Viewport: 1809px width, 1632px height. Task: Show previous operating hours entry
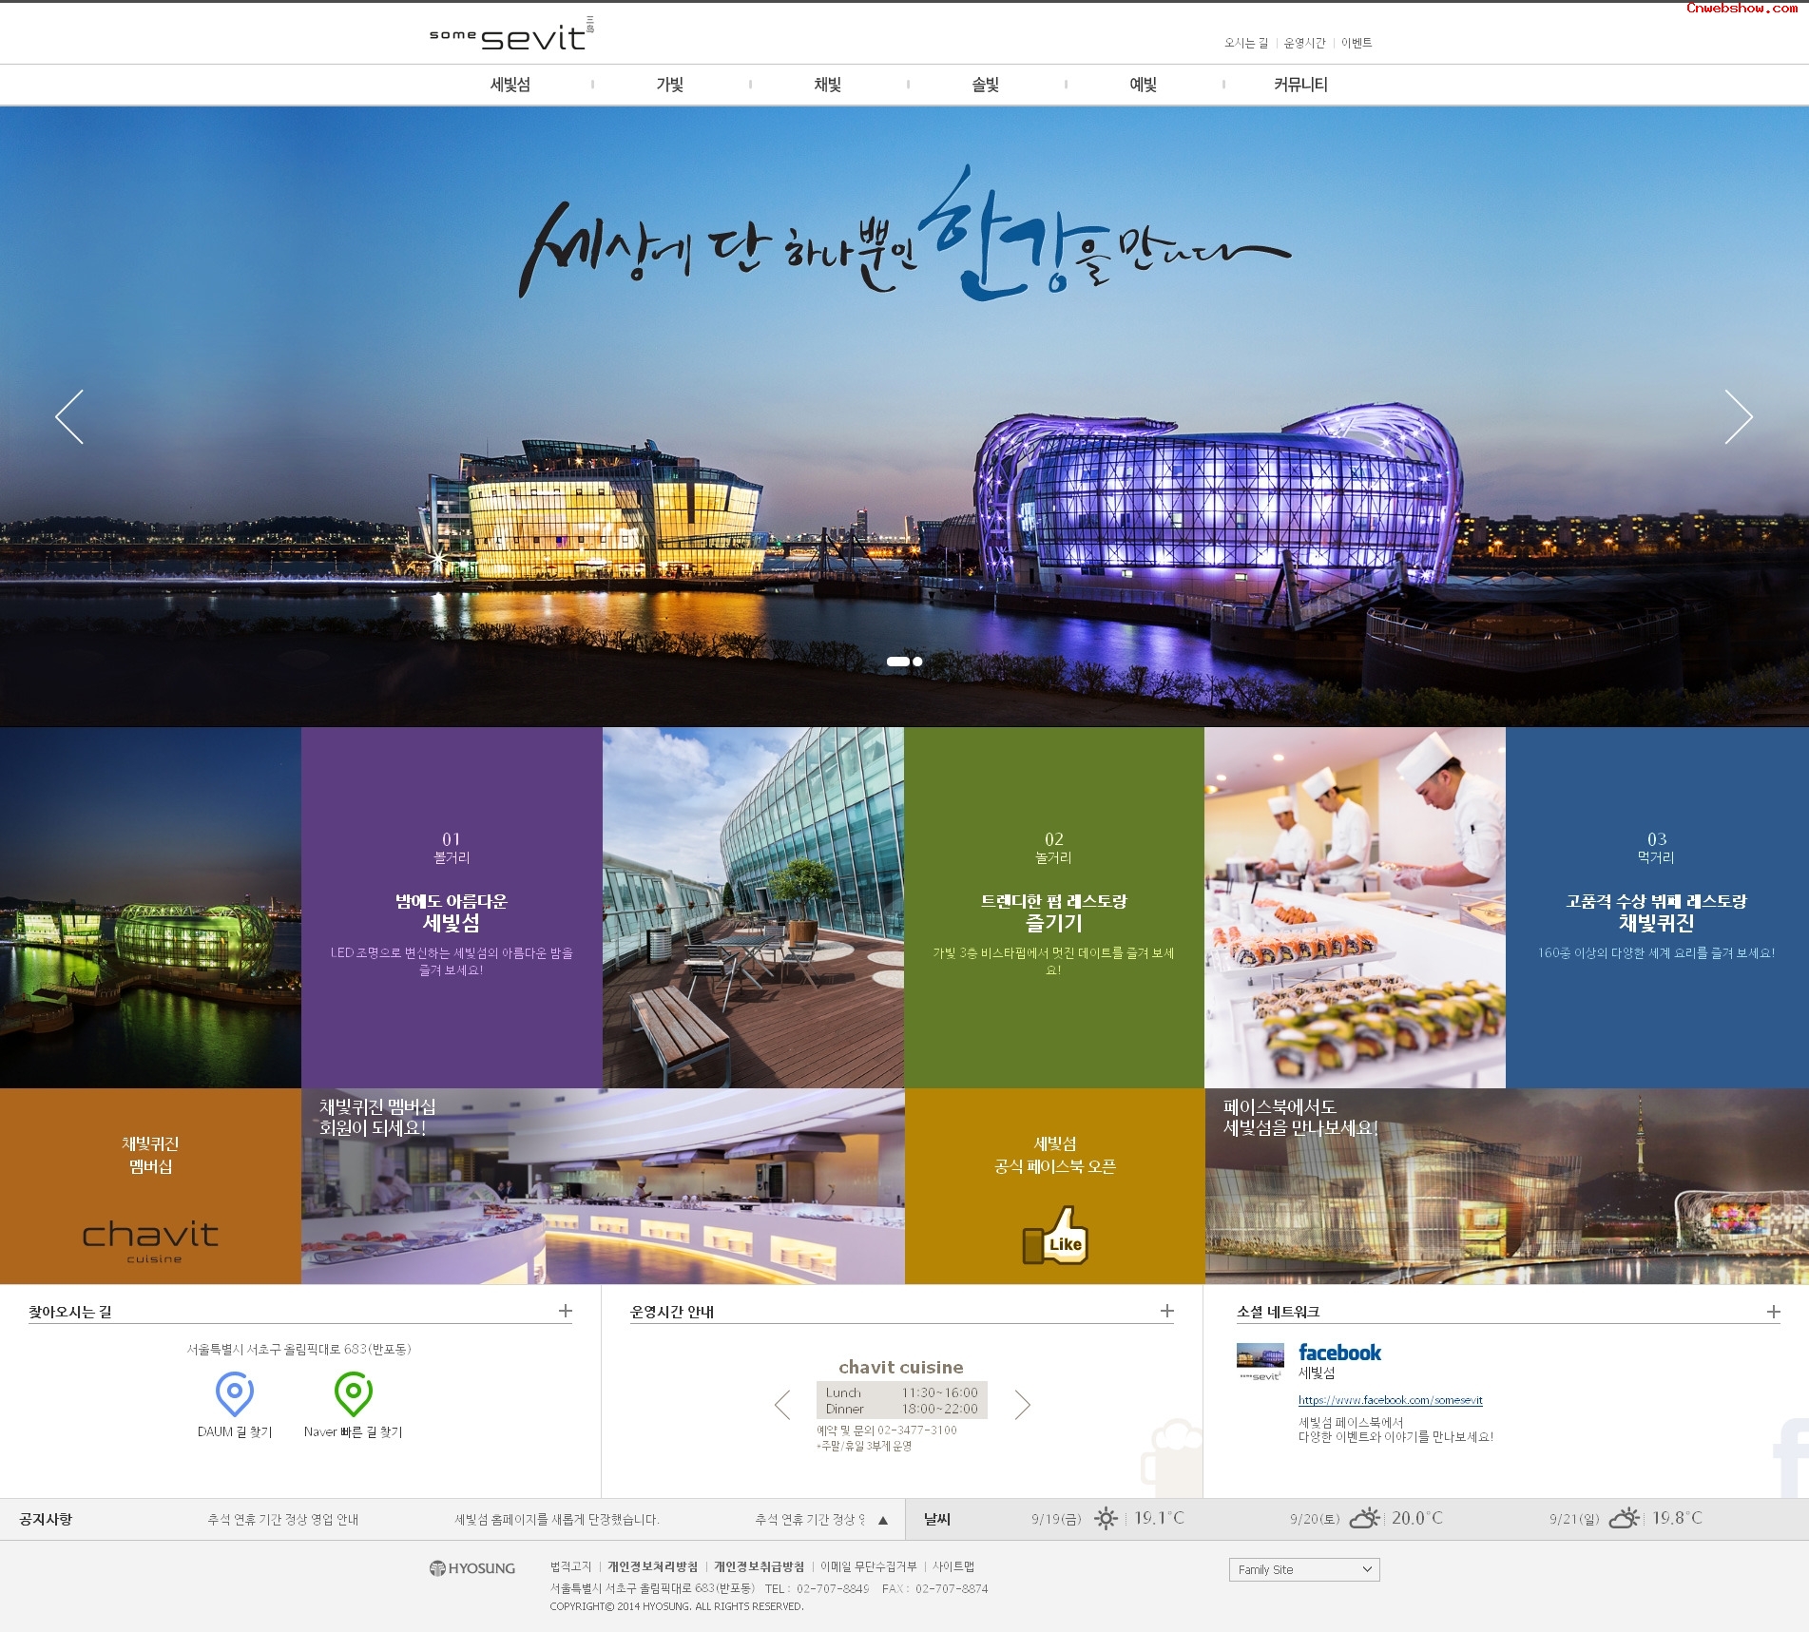click(782, 1405)
